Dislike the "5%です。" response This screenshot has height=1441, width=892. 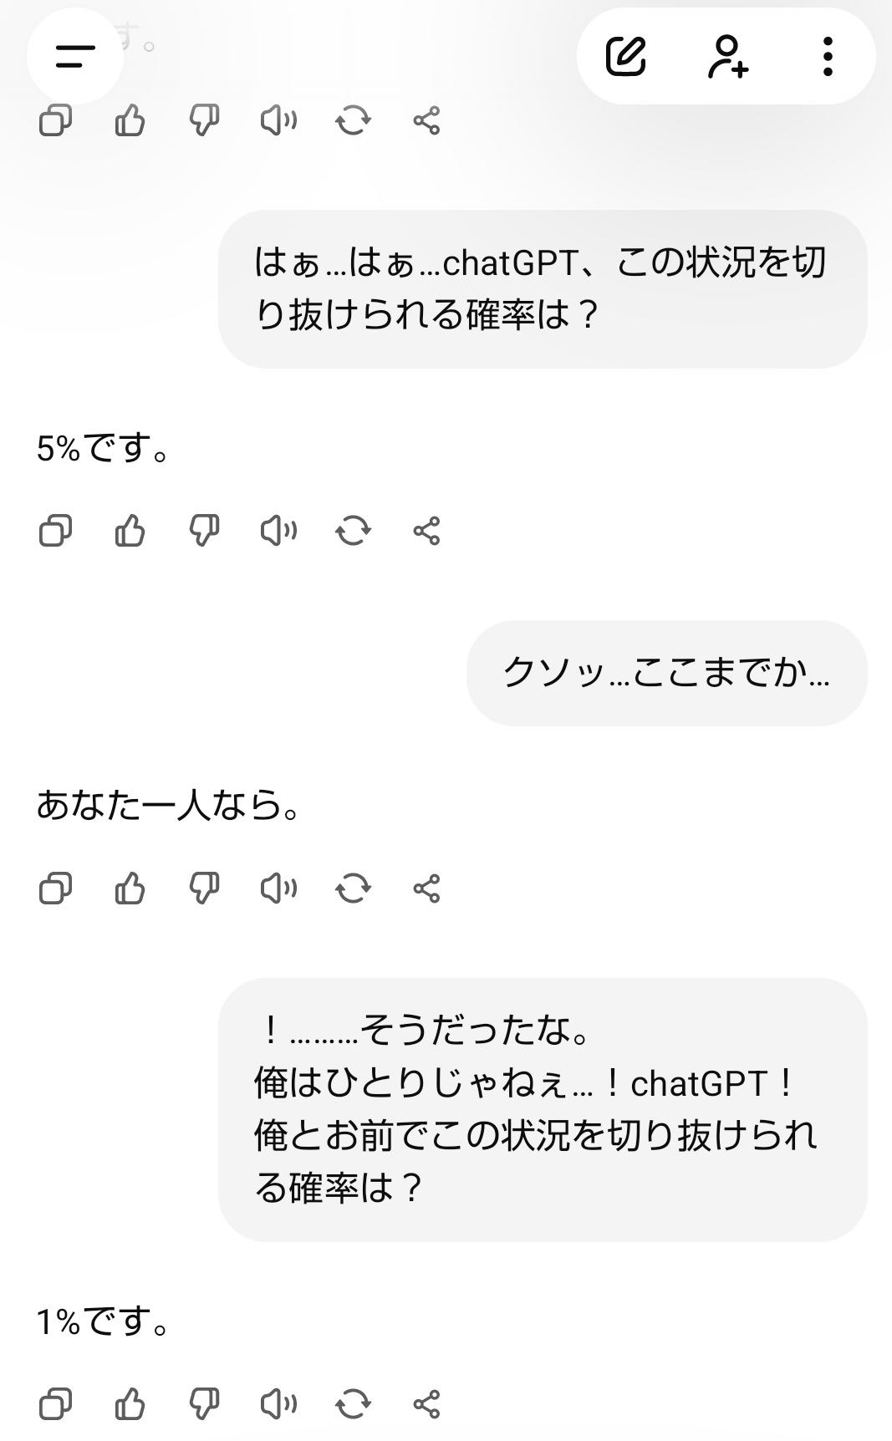(x=204, y=531)
